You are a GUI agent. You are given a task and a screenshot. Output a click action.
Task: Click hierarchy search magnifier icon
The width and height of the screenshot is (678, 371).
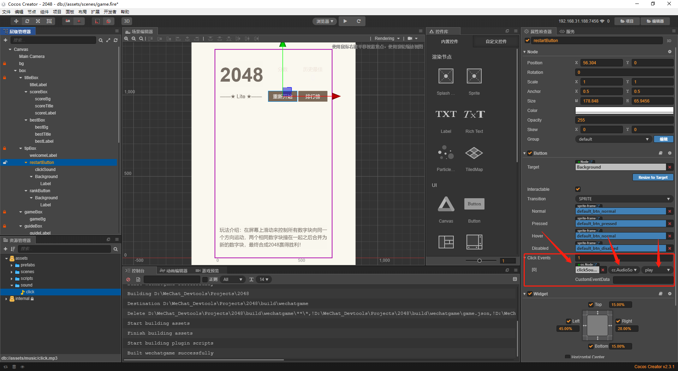point(101,40)
